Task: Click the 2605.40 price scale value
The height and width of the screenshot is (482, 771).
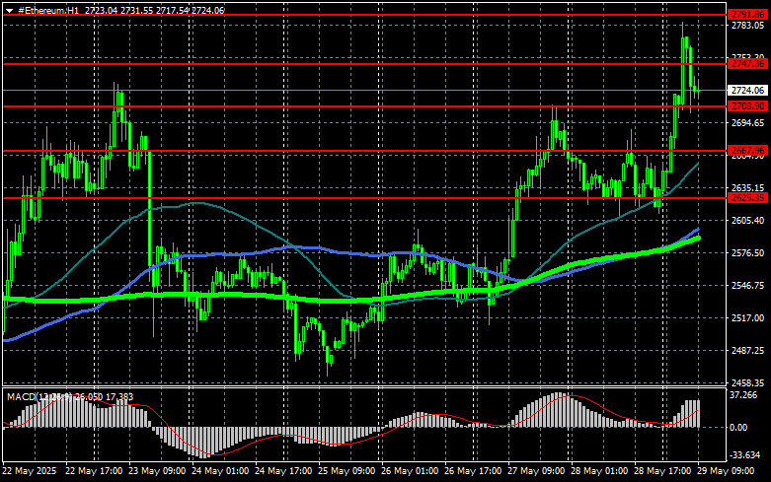Action: pos(747,221)
